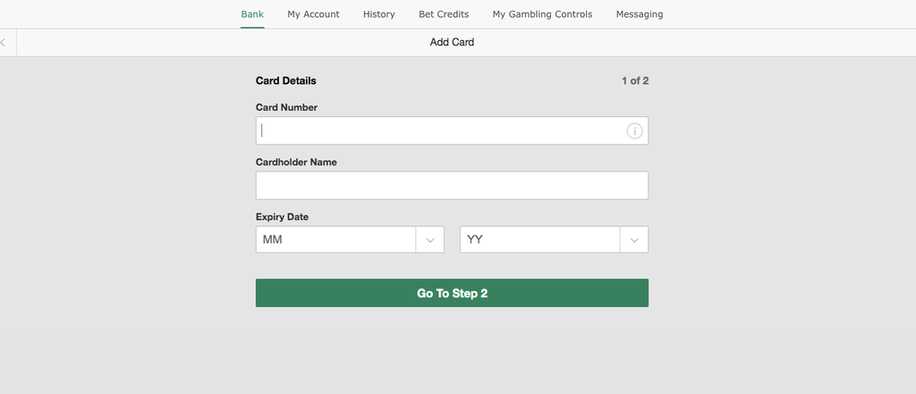Open the My Account tab
Screen dimensions: 916x394
pos(313,14)
